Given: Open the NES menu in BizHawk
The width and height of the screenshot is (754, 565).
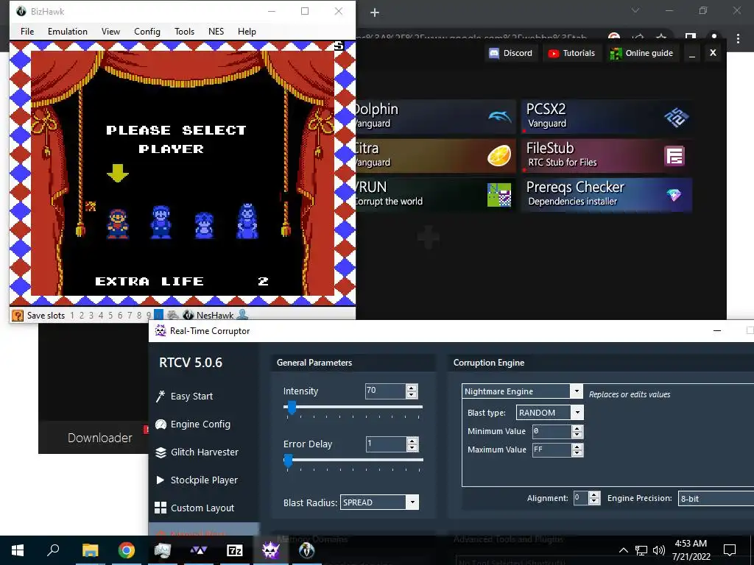Looking at the screenshot, I should pos(216,31).
